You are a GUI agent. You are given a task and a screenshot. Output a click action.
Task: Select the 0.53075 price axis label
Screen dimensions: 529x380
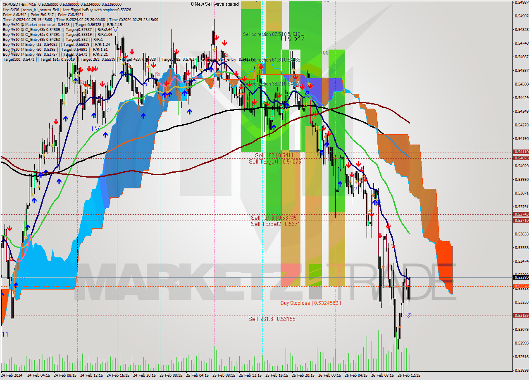[x=522, y=329]
